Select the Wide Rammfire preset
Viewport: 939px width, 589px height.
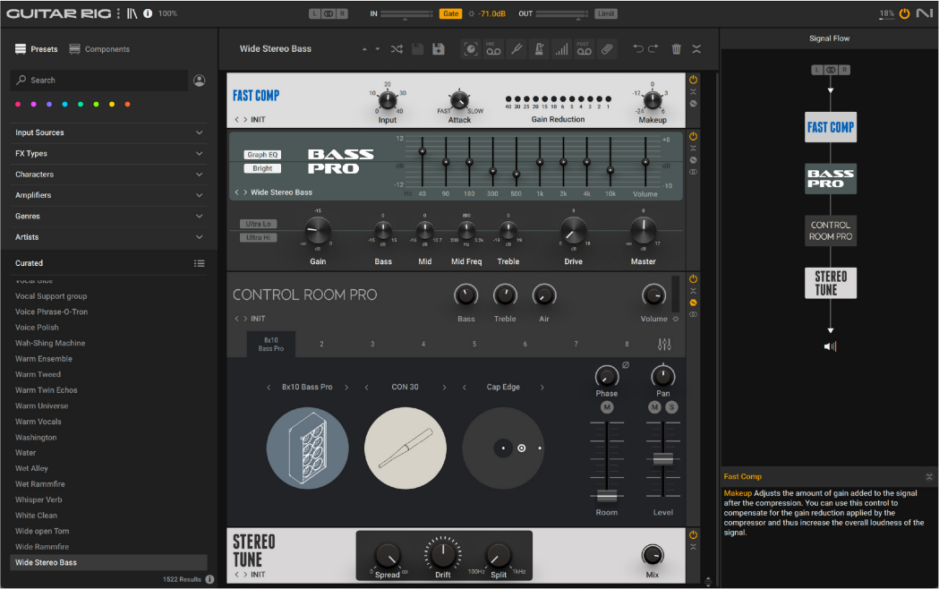point(42,547)
